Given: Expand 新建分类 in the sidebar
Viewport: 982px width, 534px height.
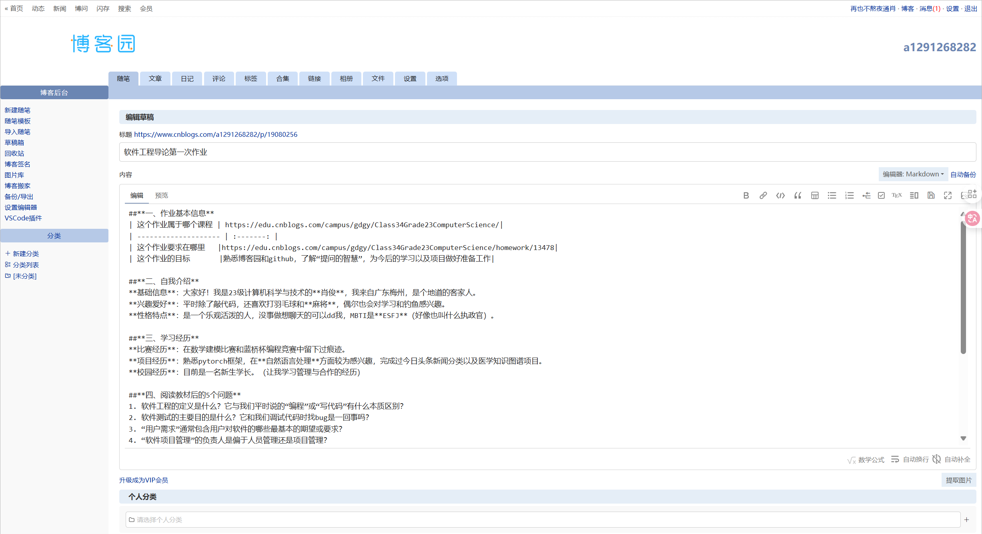Looking at the screenshot, I should click(x=22, y=254).
